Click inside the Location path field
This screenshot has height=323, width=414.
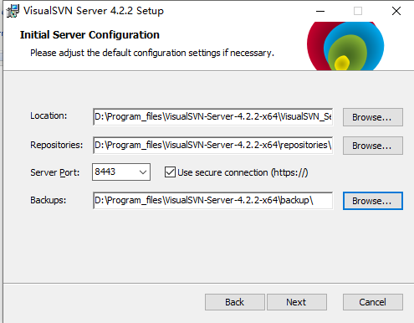pyautogui.click(x=213, y=117)
